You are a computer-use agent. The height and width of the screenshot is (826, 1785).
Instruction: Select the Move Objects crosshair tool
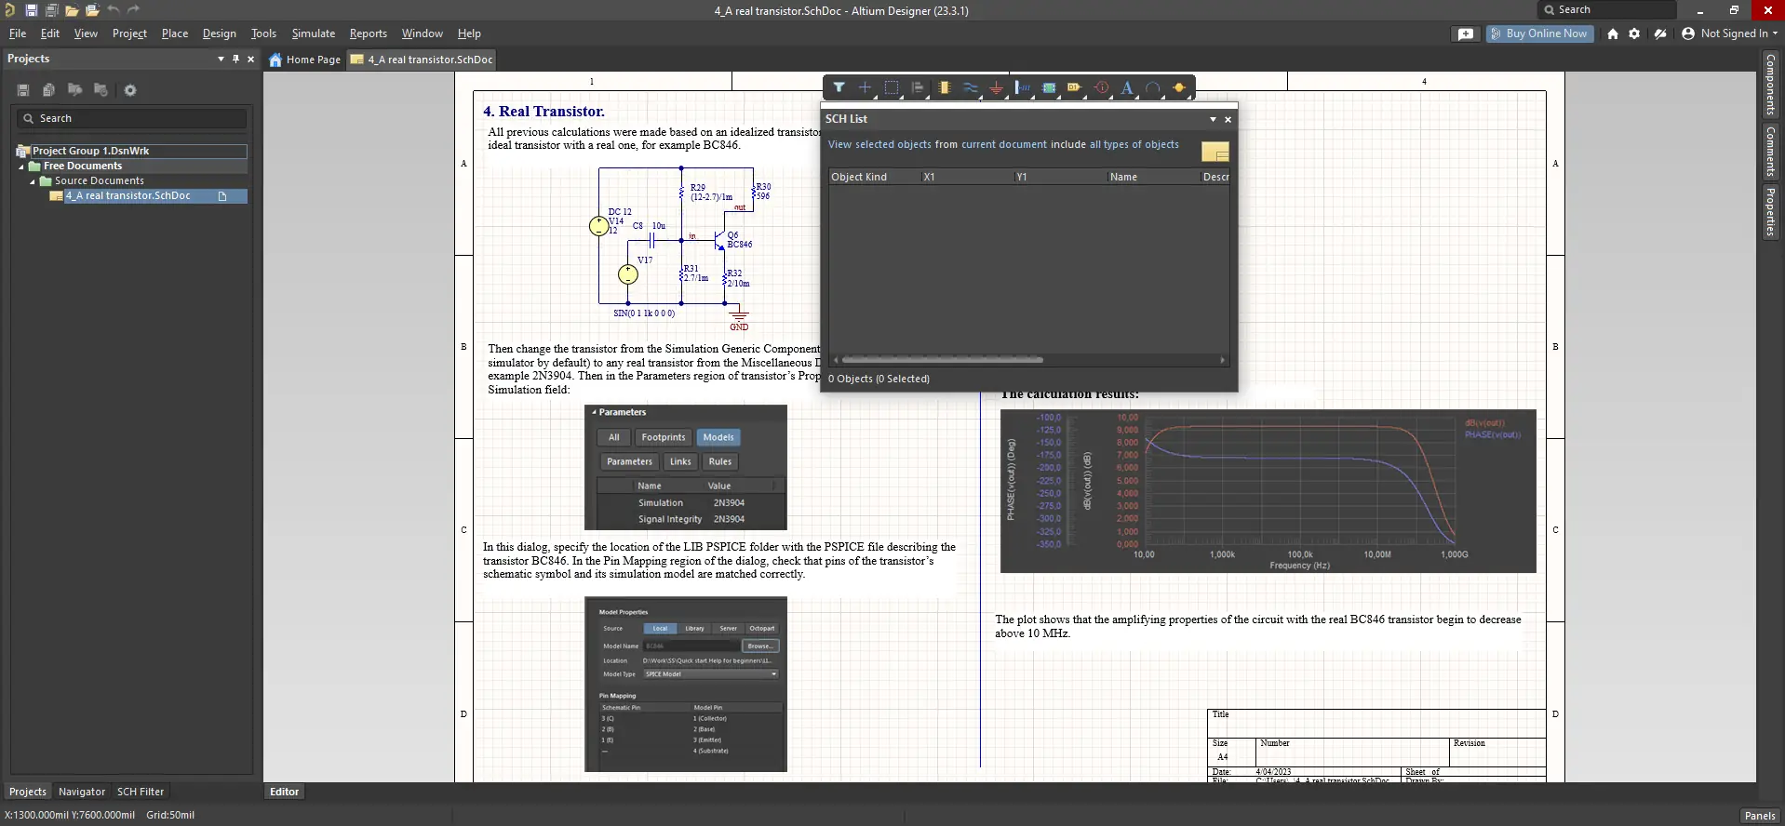pos(865,87)
